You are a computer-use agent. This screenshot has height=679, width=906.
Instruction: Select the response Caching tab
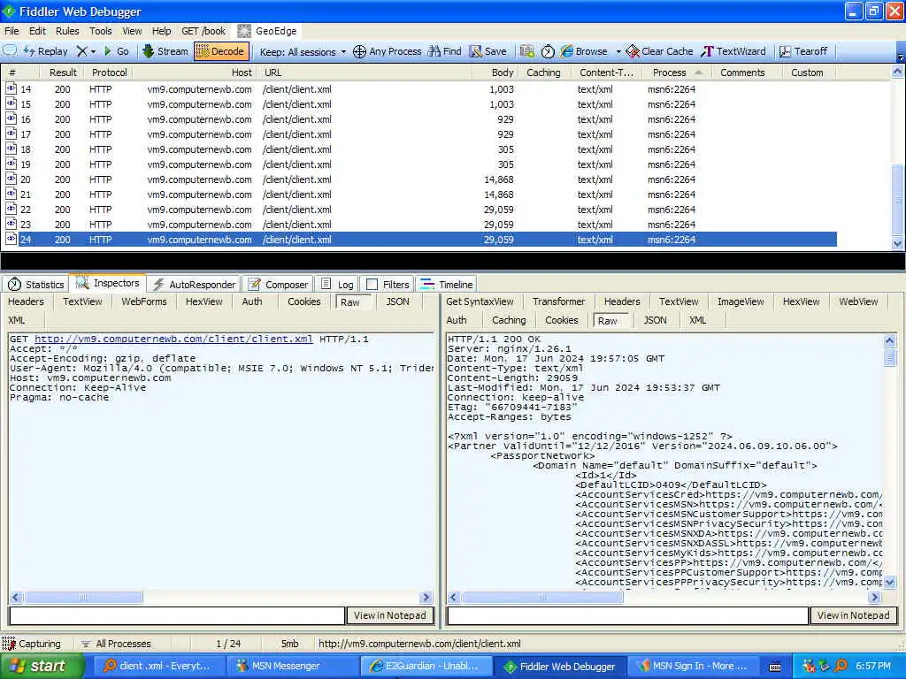click(x=509, y=320)
